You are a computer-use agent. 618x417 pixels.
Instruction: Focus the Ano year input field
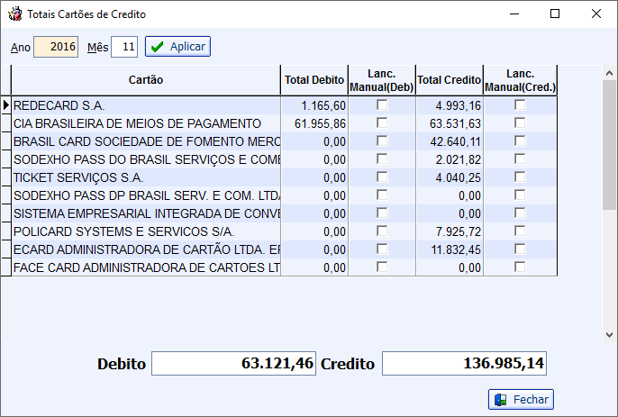pos(56,47)
